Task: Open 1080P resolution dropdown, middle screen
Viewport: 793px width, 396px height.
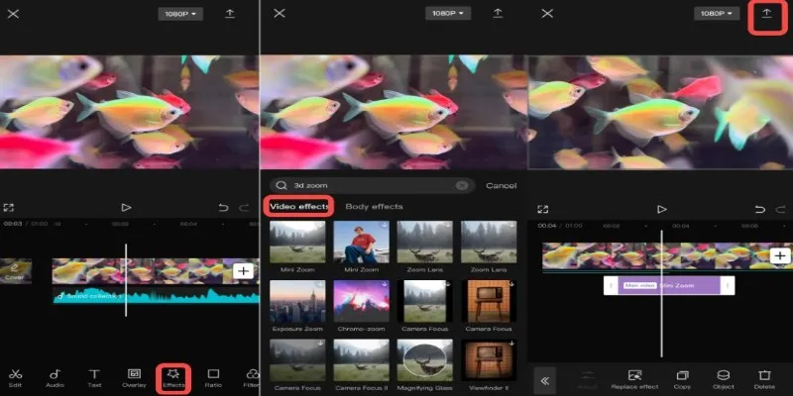Action: click(x=448, y=14)
